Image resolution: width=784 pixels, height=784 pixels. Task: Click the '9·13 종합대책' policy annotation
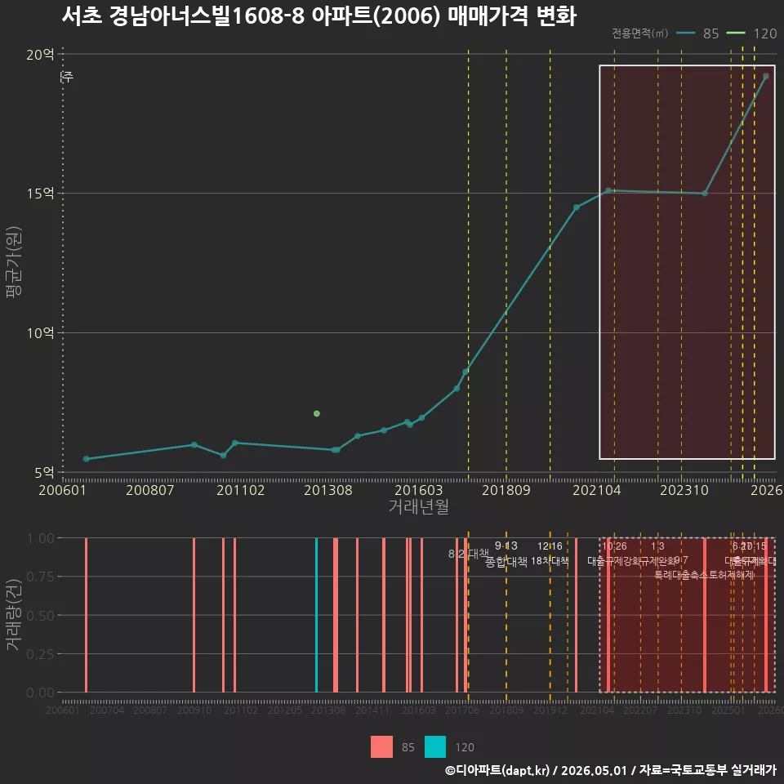[506, 554]
